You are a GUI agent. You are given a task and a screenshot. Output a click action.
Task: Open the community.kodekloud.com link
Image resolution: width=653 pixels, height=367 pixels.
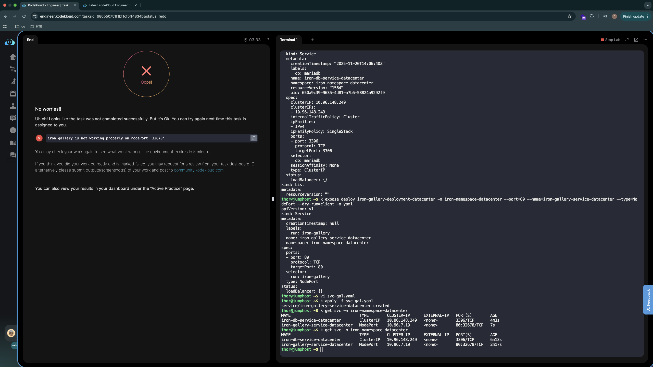click(x=198, y=170)
